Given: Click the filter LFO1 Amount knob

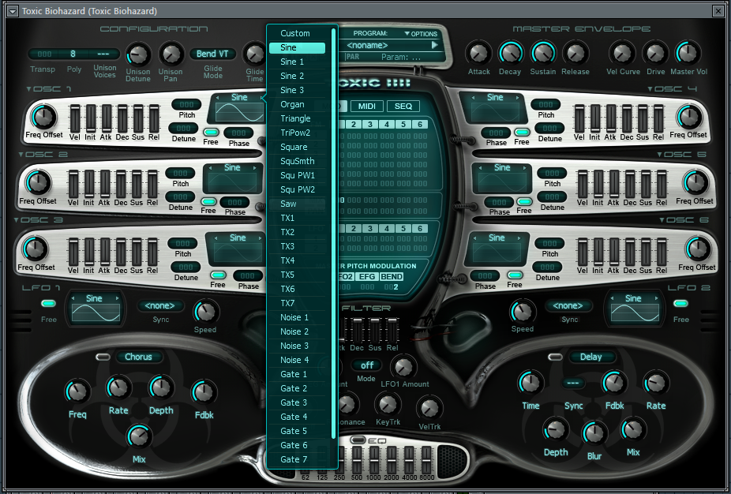Looking at the screenshot, I should coord(403,367).
